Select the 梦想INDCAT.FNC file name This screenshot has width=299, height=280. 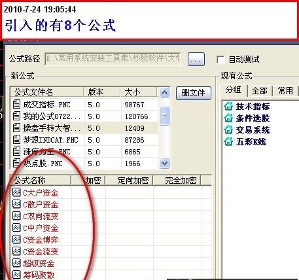point(50,140)
